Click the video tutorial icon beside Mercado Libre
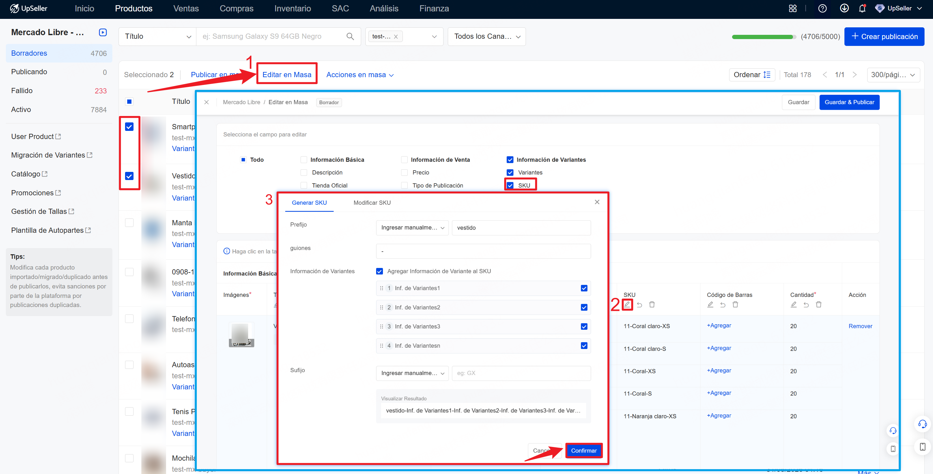This screenshot has height=474, width=933. tap(103, 32)
